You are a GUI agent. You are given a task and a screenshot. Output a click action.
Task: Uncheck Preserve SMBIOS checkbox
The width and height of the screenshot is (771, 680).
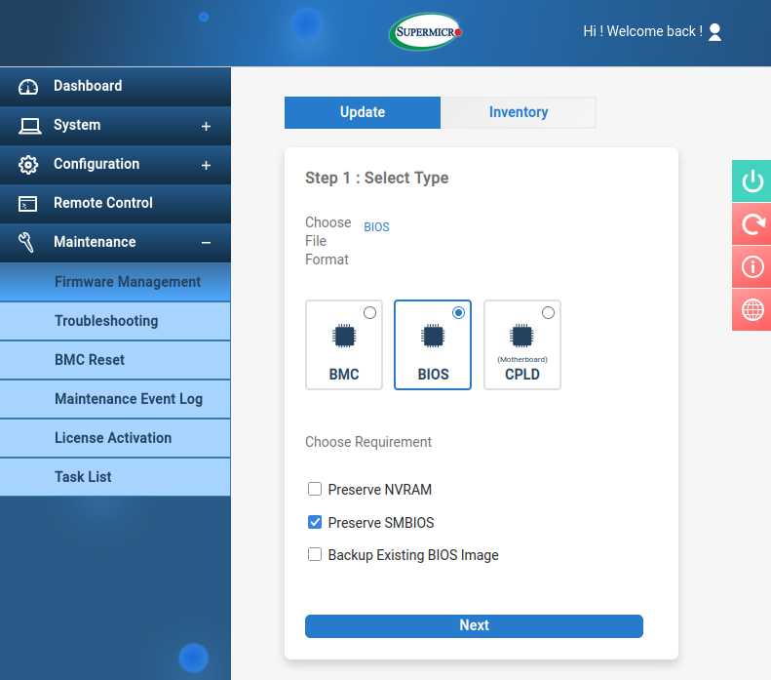pos(315,522)
